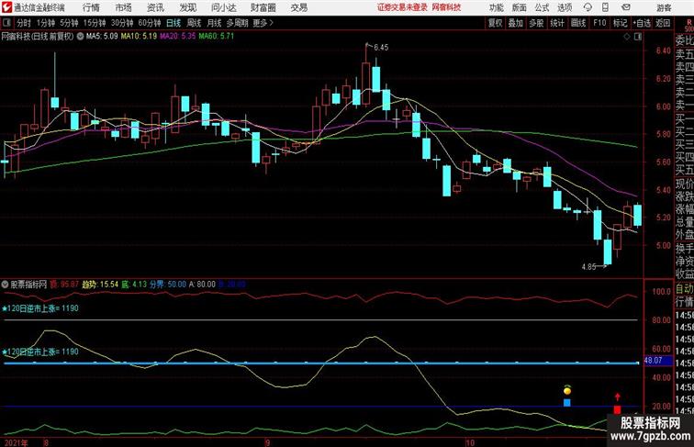
Task: Click the MA60: 5.71 value
Action: [217, 37]
